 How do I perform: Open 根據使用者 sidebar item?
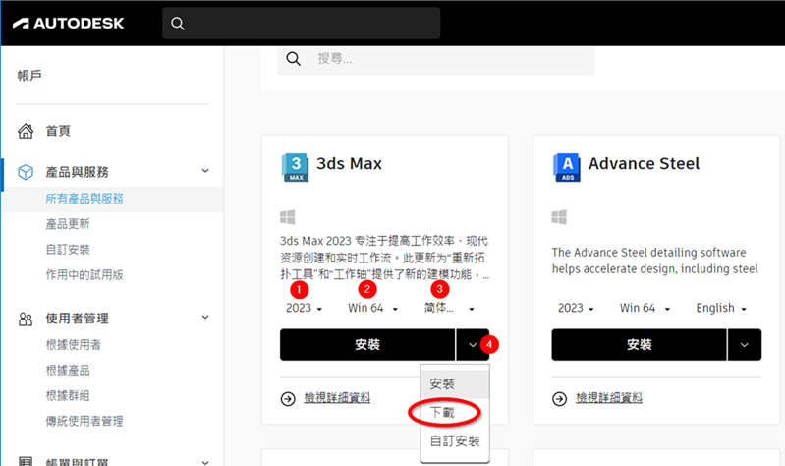click(x=73, y=345)
